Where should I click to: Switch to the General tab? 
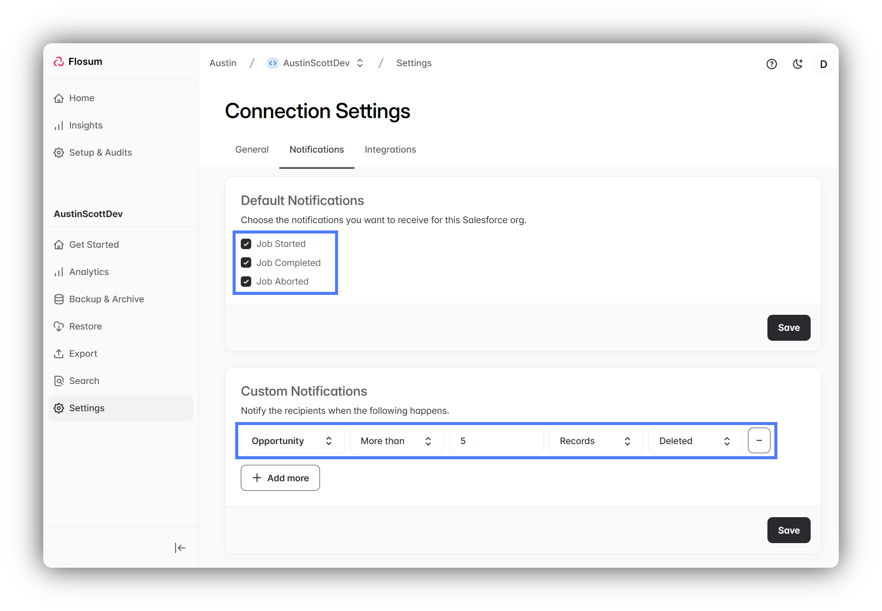coord(252,150)
